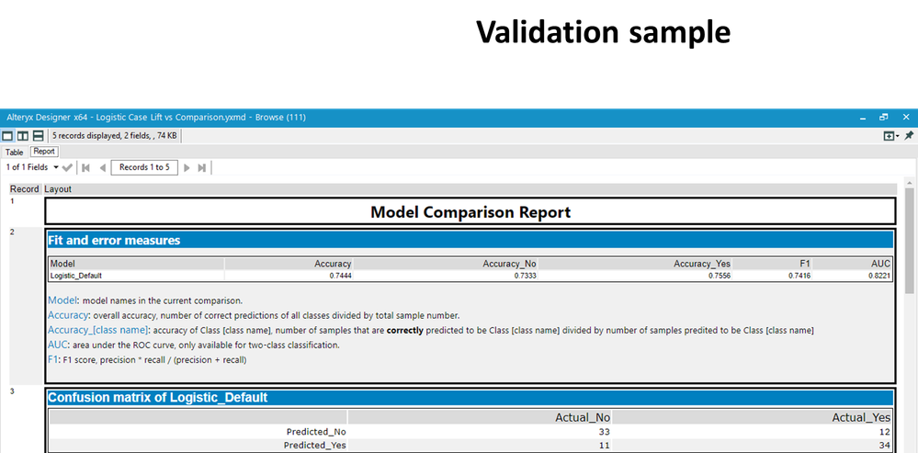Image resolution: width=918 pixels, height=453 pixels.
Task: Click the 'AUC' column header
Action: pos(880,264)
